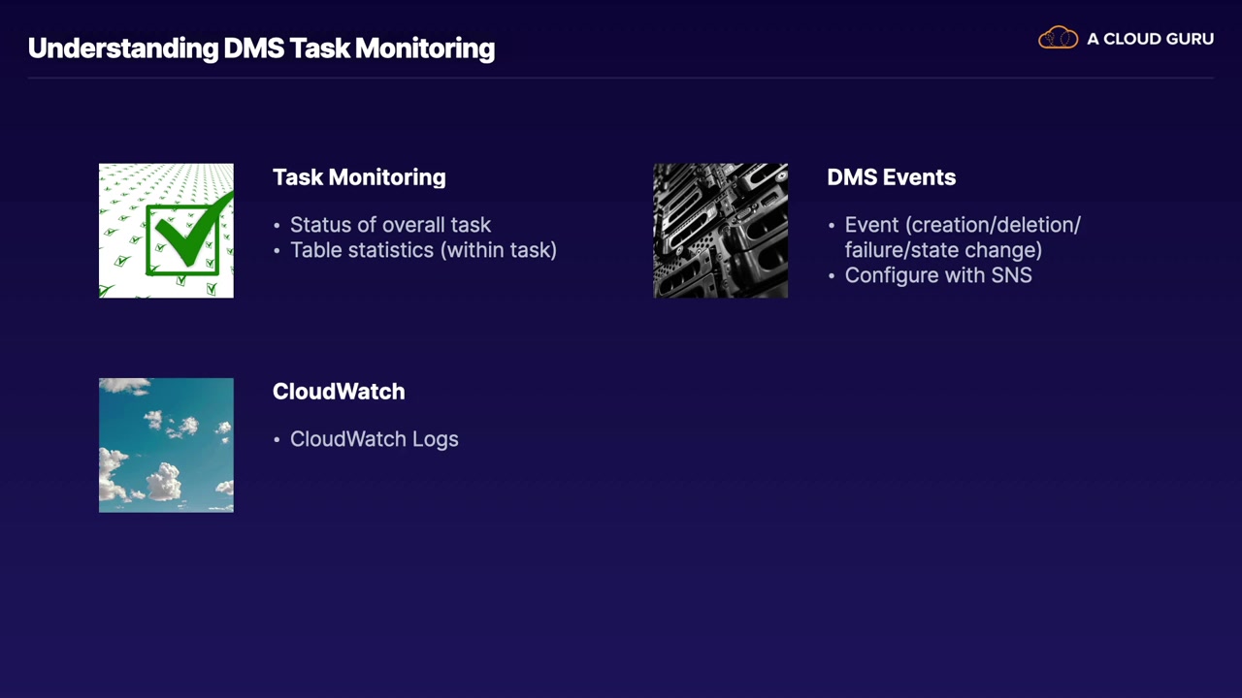This screenshot has height=698, width=1242.
Task: Click the Event (creation/deletion/ text line
Action: coord(962,225)
